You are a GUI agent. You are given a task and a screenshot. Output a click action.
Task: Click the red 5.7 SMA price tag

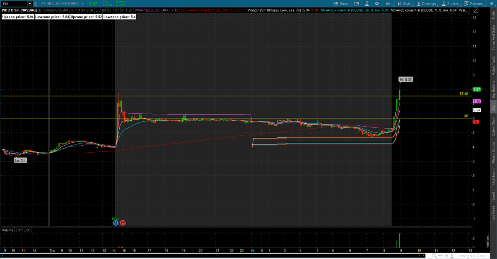(x=476, y=122)
